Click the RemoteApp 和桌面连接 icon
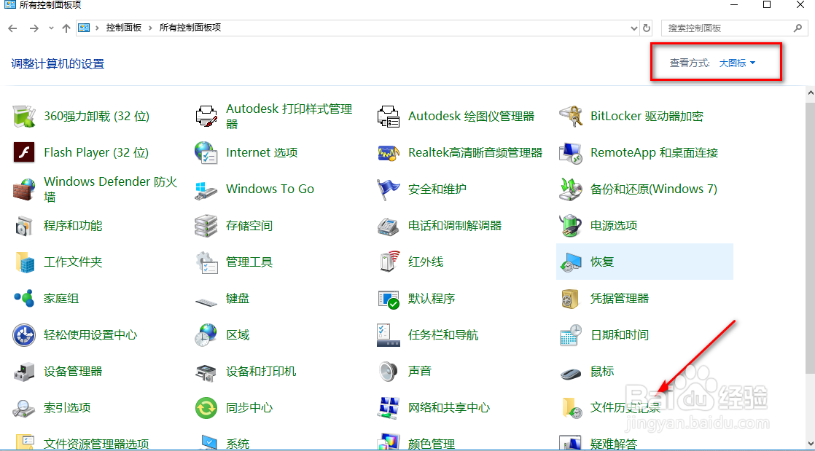815x451 pixels. point(570,152)
